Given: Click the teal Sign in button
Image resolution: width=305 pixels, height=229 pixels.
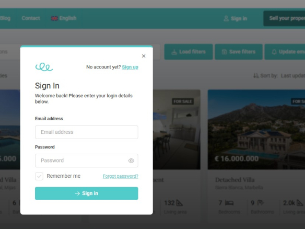Looking at the screenshot, I should click(x=87, y=193).
